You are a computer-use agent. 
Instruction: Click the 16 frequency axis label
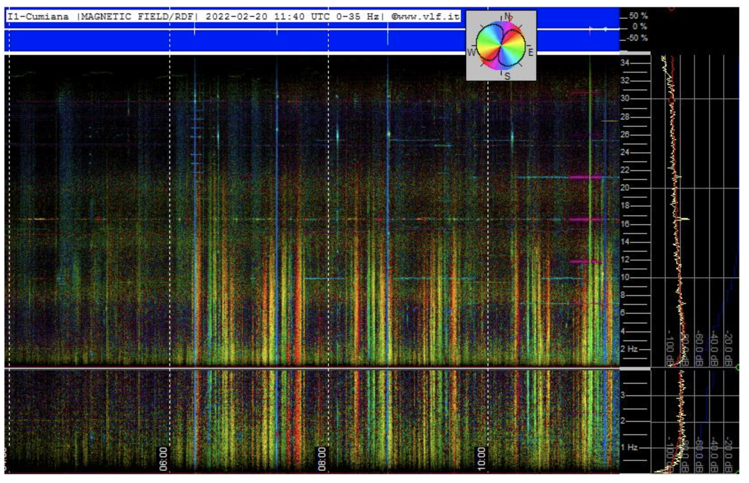[625, 224]
